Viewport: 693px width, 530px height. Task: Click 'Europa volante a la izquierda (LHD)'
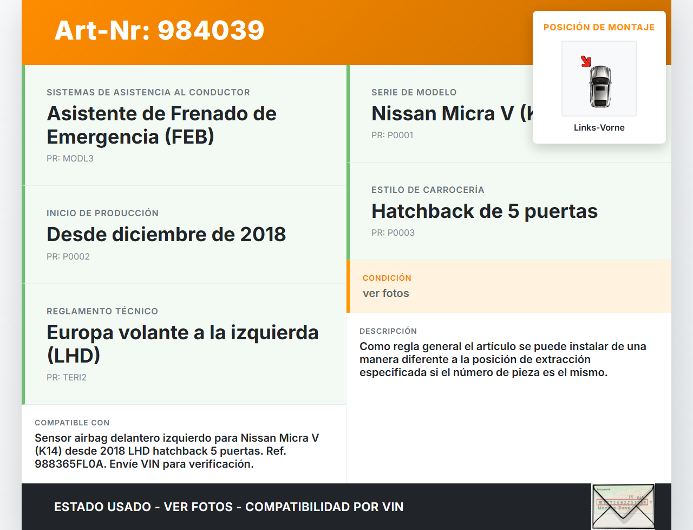tap(183, 344)
